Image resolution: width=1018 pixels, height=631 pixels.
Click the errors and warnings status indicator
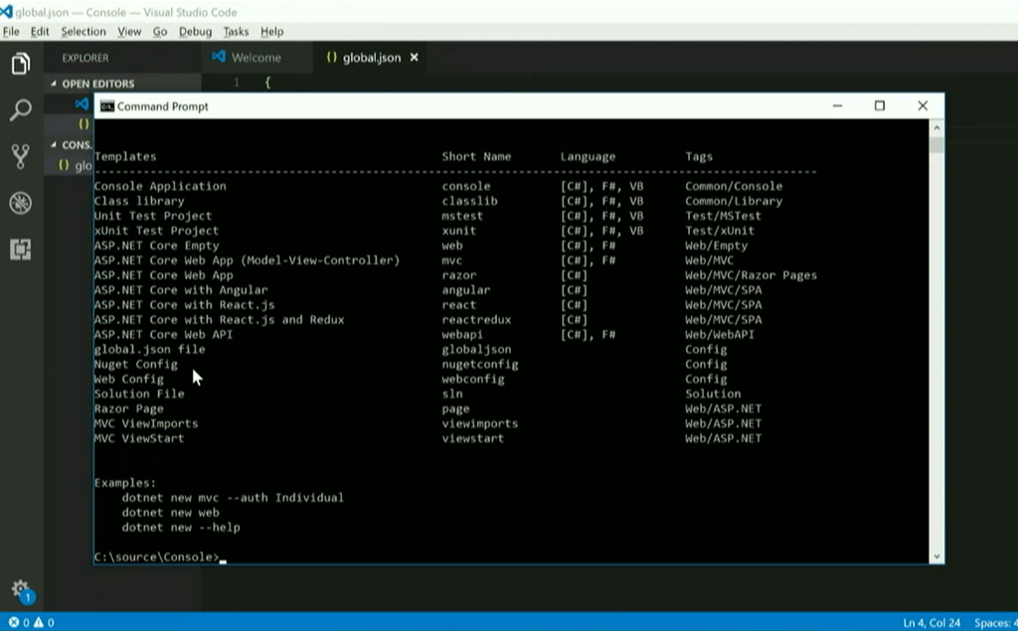coord(31,622)
